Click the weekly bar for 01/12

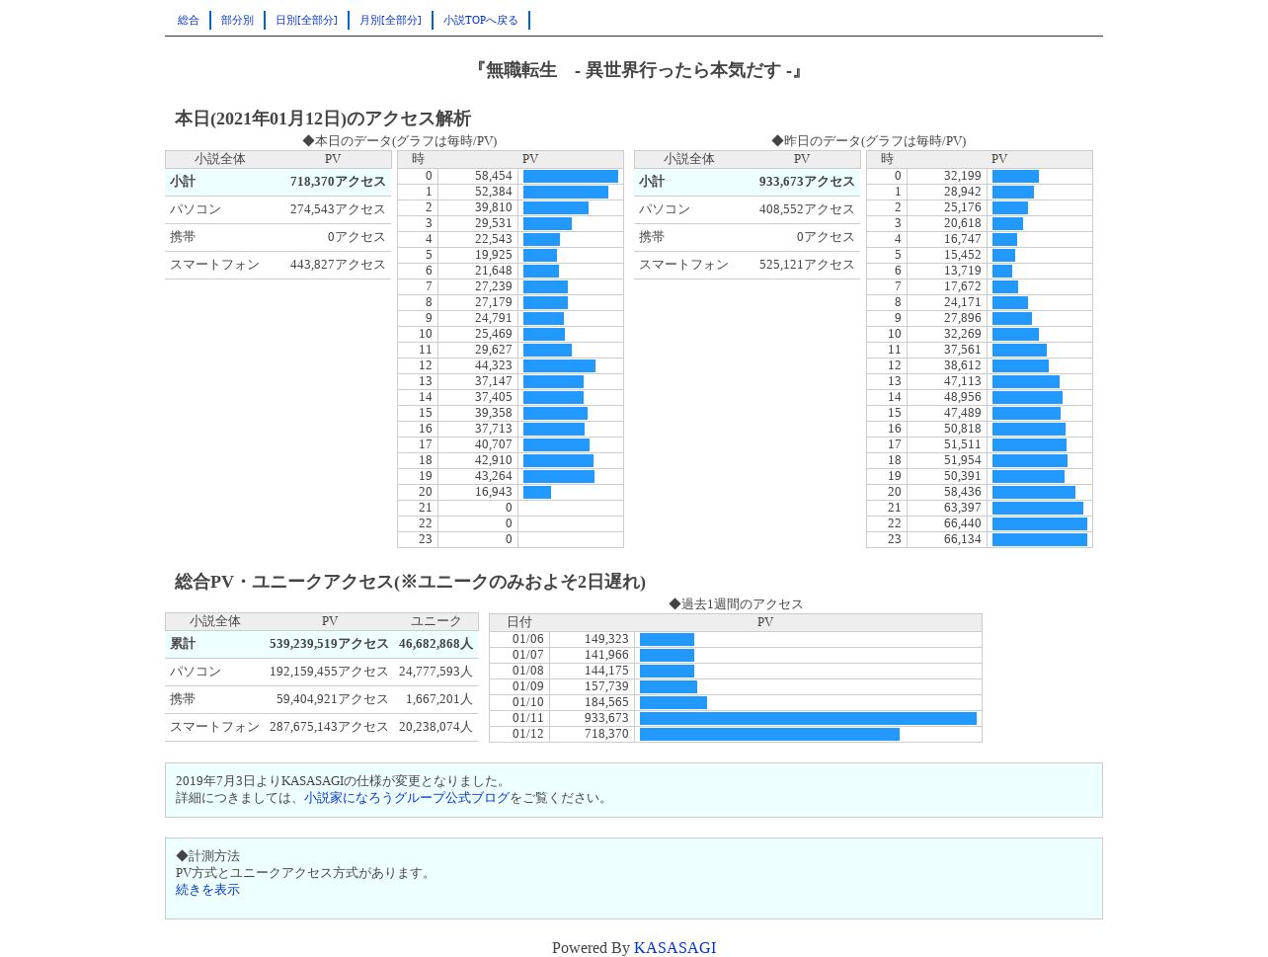tap(769, 735)
